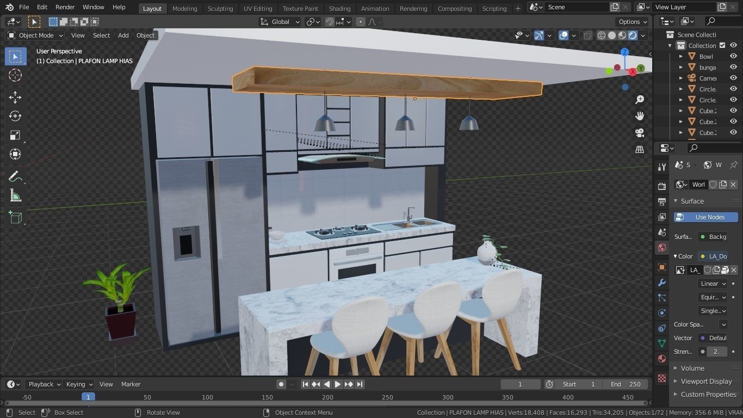Open the Options dropdown

click(633, 22)
